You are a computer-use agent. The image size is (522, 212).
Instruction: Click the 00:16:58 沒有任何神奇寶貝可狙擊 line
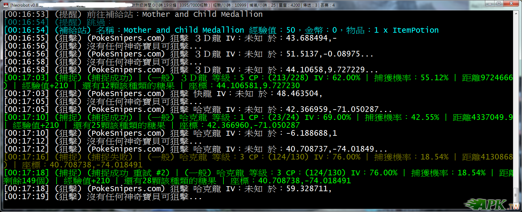tap(103, 62)
